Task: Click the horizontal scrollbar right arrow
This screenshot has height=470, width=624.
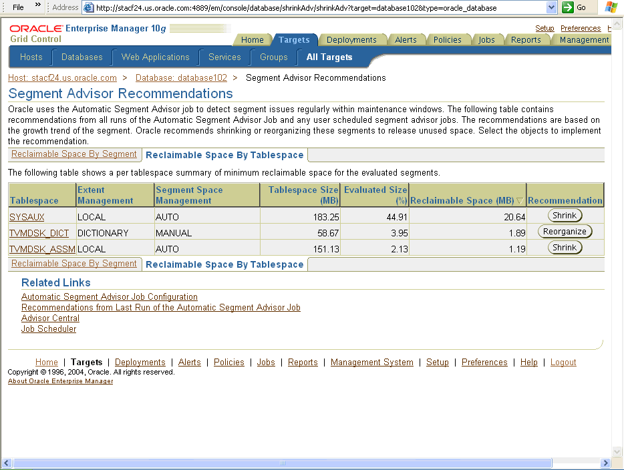Action: (x=606, y=463)
